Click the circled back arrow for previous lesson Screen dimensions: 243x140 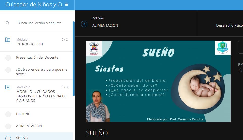click(84, 24)
